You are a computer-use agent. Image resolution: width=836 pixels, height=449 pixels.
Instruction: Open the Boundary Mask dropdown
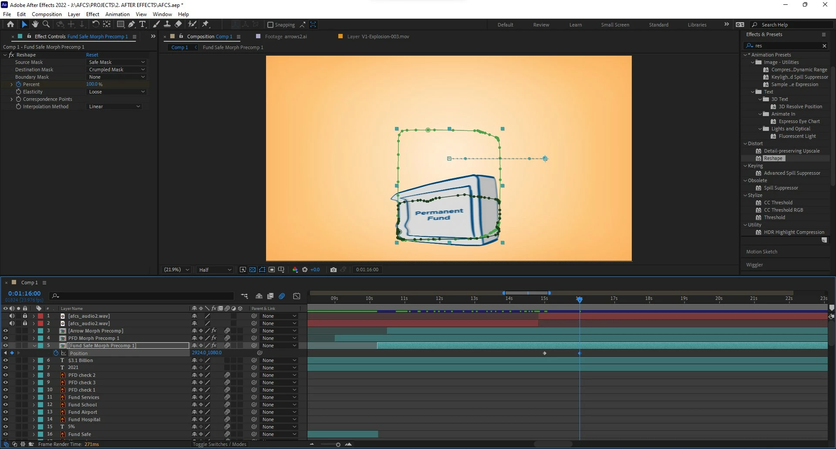click(x=117, y=77)
